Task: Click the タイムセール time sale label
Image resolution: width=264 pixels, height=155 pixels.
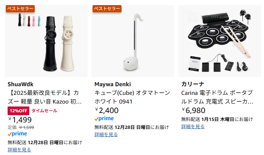Action: tap(44, 111)
